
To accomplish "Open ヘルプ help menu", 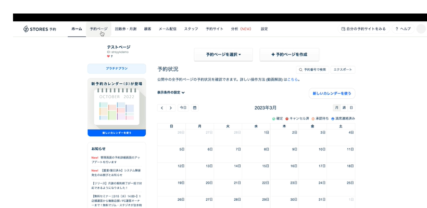I will click(403, 29).
